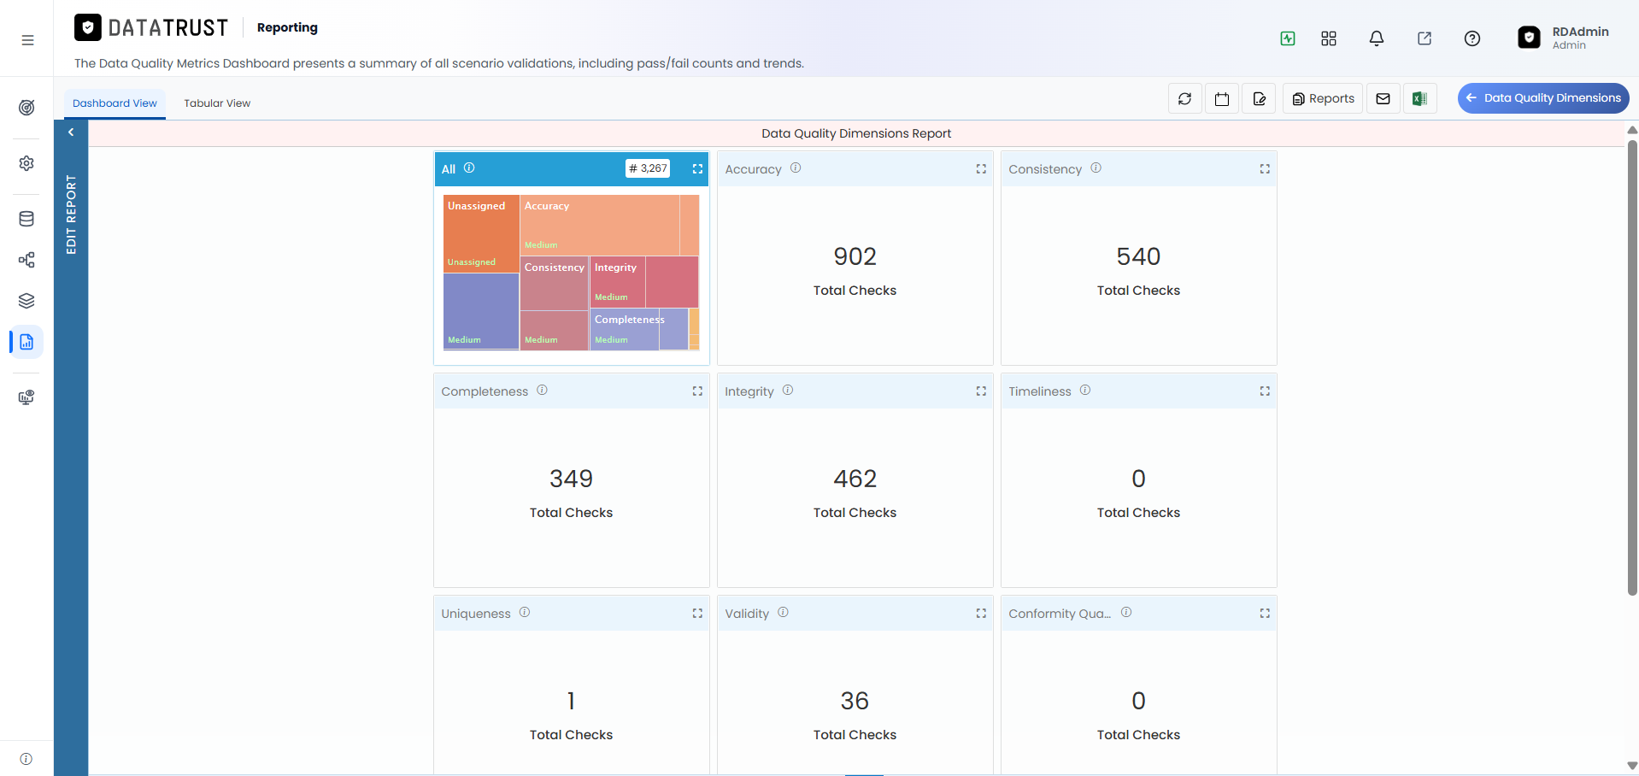This screenshot has width=1639, height=776.
Task: Click info icon next to Consistency
Action: point(1096,168)
